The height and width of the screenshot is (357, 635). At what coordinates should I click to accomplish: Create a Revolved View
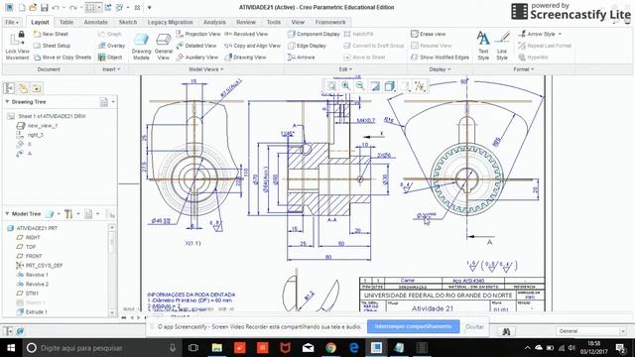[246, 34]
